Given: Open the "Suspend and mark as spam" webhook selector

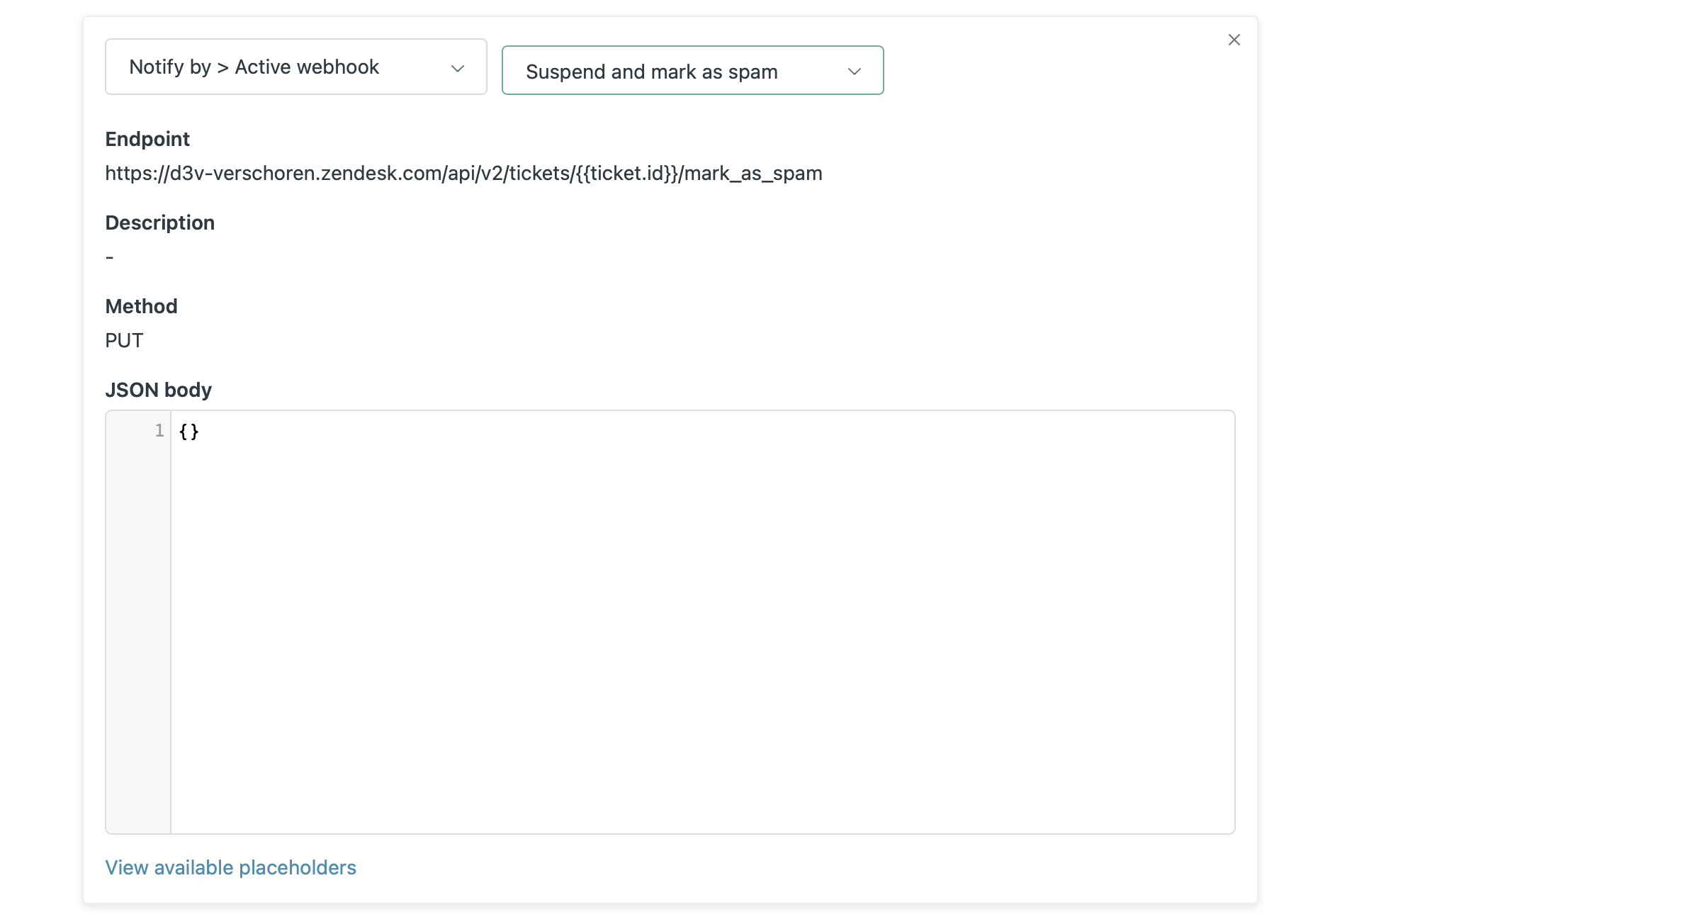Looking at the screenshot, I should click(692, 70).
